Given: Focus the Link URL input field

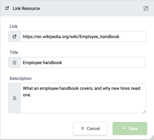Looking at the screenshot, I should click(83, 37).
